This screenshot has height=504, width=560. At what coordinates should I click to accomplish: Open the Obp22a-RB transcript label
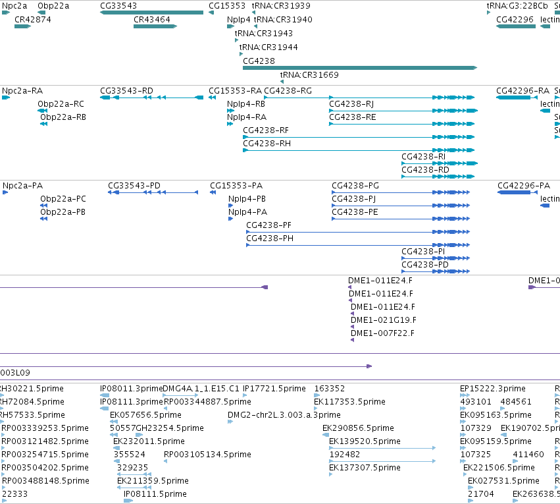(63, 117)
